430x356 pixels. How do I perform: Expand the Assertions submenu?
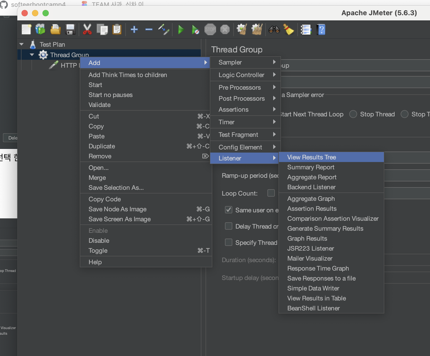245,109
